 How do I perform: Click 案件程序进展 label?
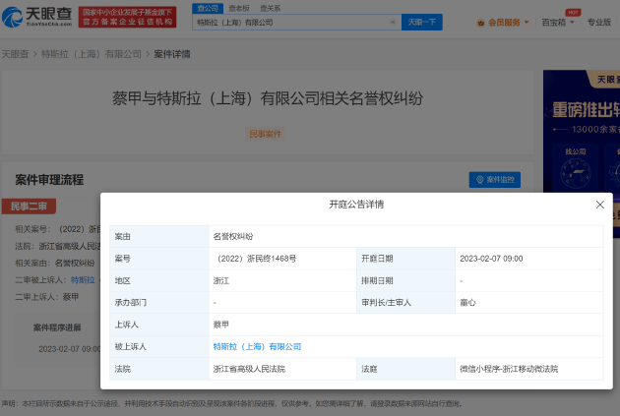click(x=57, y=327)
